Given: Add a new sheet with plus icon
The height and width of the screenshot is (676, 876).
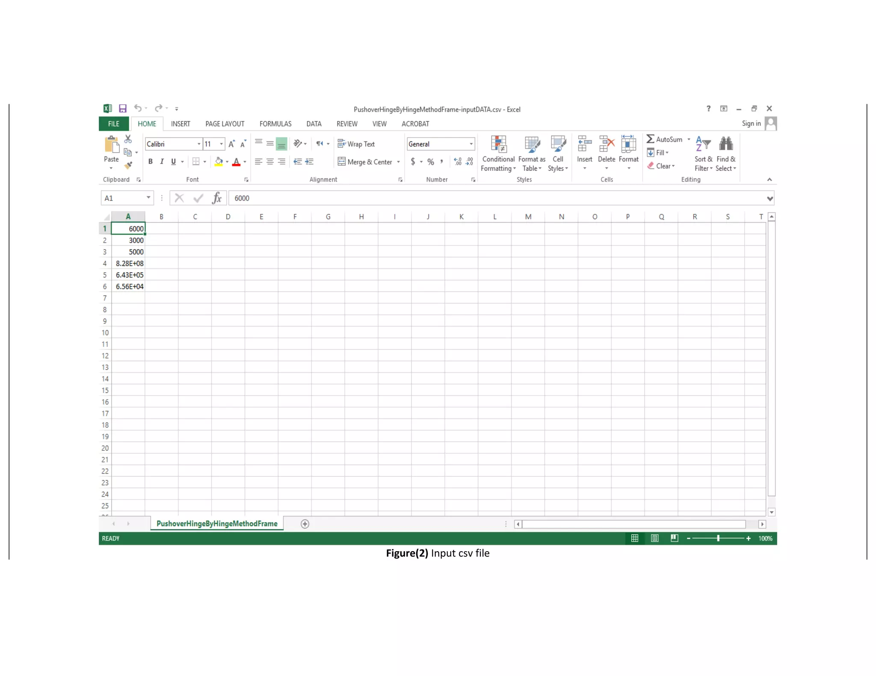Looking at the screenshot, I should pos(305,524).
